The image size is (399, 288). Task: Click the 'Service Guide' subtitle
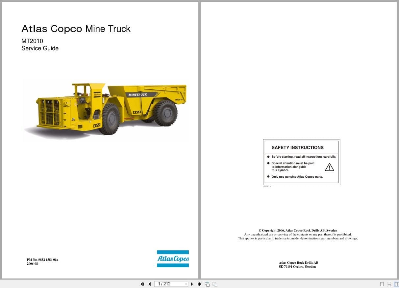40,48
